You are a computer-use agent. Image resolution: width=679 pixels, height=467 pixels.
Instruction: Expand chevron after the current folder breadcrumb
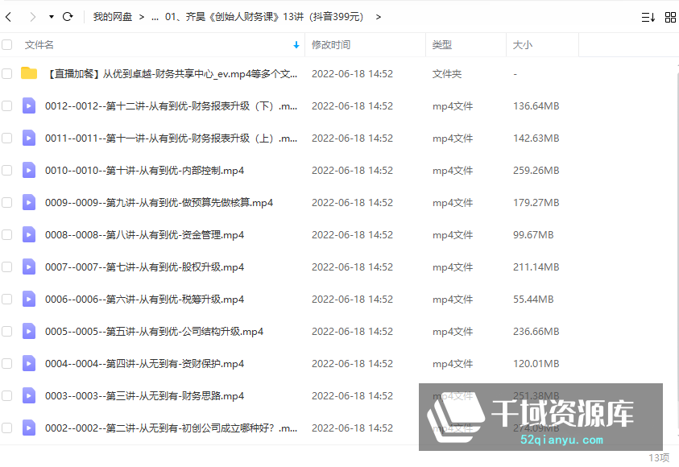click(379, 17)
